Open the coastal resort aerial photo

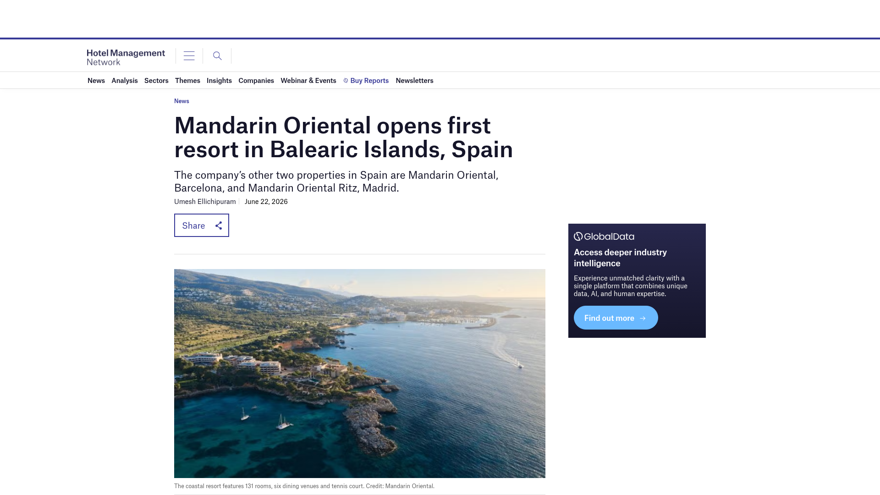(x=360, y=374)
